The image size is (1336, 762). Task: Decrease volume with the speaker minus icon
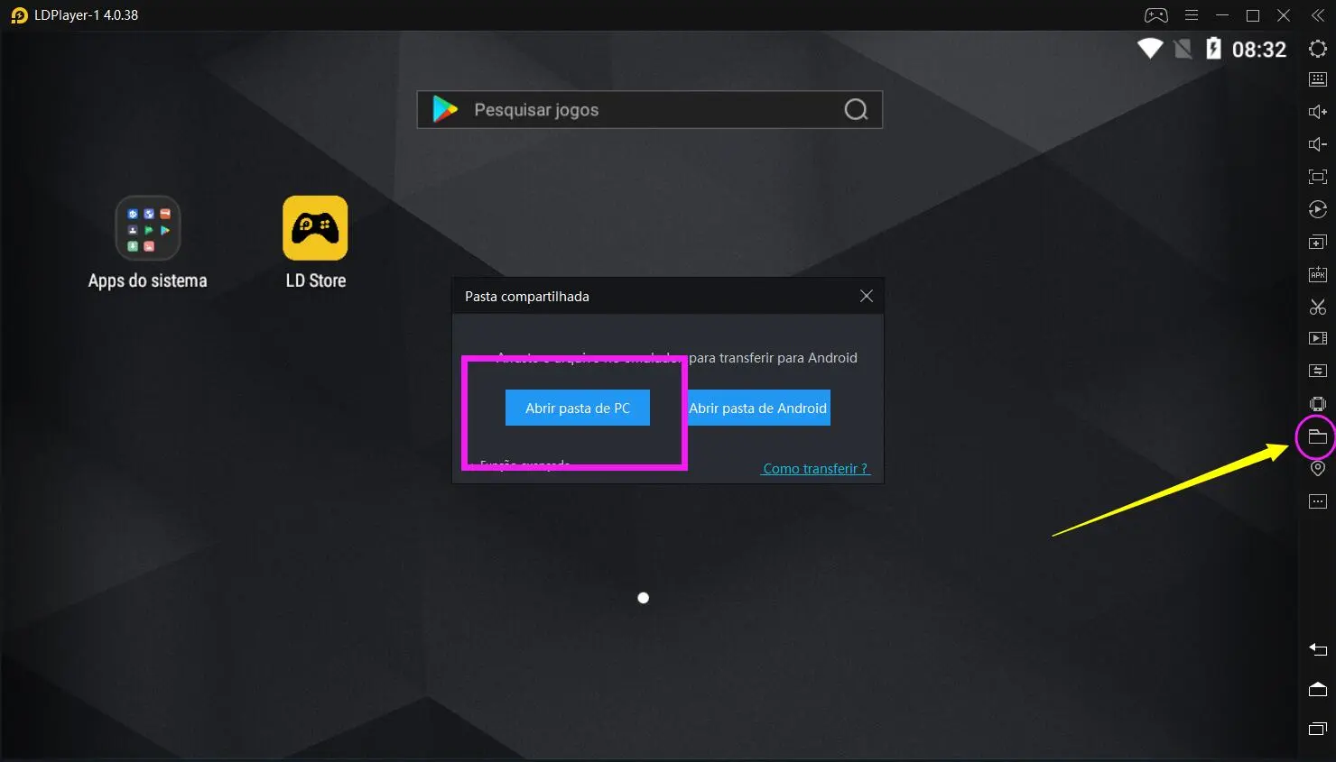click(x=1317, y=144)
